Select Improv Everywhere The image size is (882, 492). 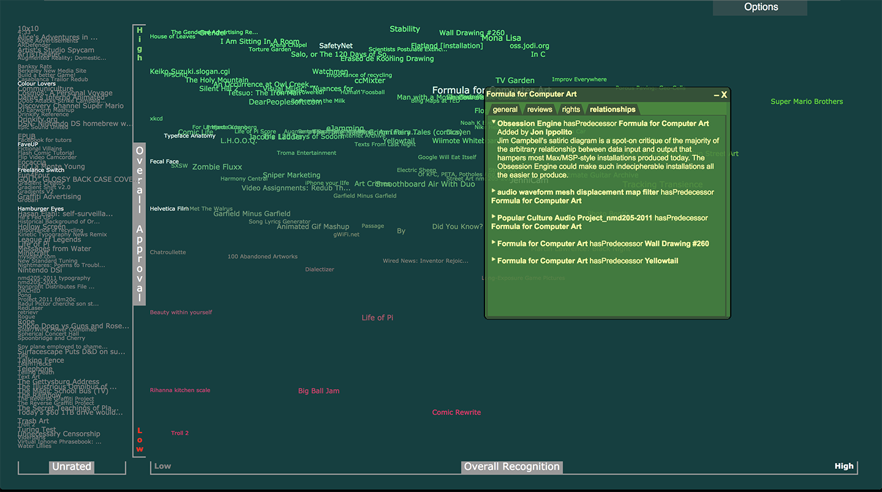pyautogui.click(x=579, y=80)
